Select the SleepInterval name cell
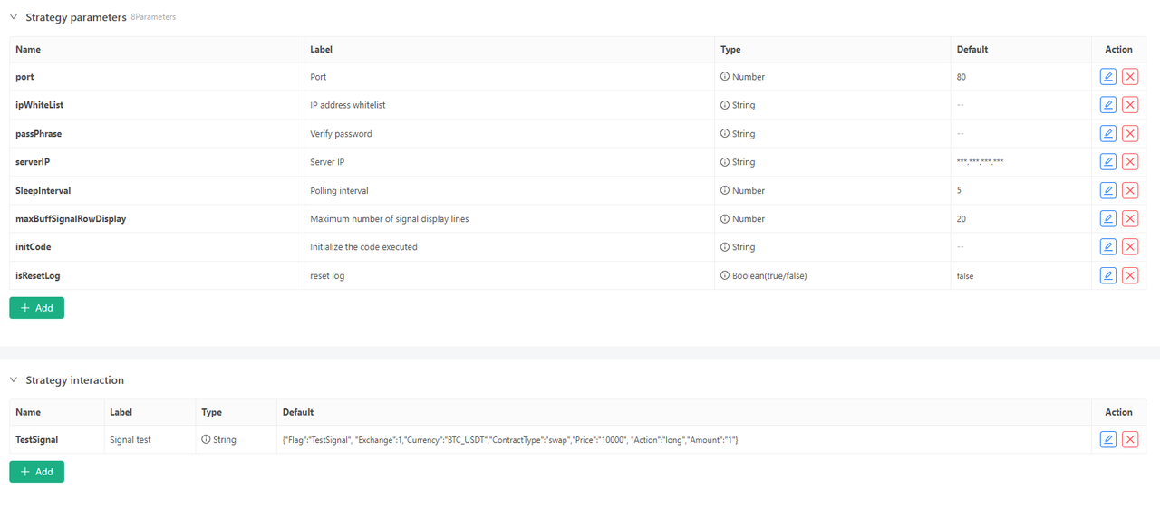Screen dimensions: 1160x508 click(x=157, y=190)
